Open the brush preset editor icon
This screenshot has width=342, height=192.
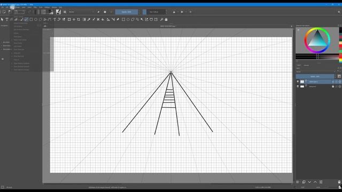(x=58, y=12)
